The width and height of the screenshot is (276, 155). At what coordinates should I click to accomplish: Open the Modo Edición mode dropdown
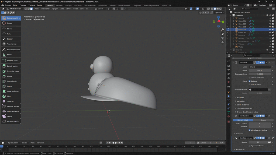15,9
